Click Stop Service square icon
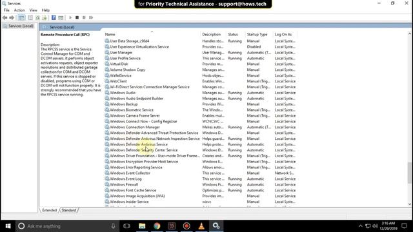The height and width of the screenshot is (232, 413). pos(77,17)
